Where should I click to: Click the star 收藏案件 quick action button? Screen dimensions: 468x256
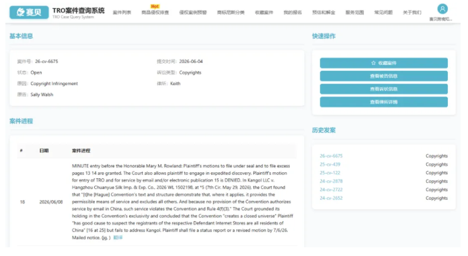point(383,63)
